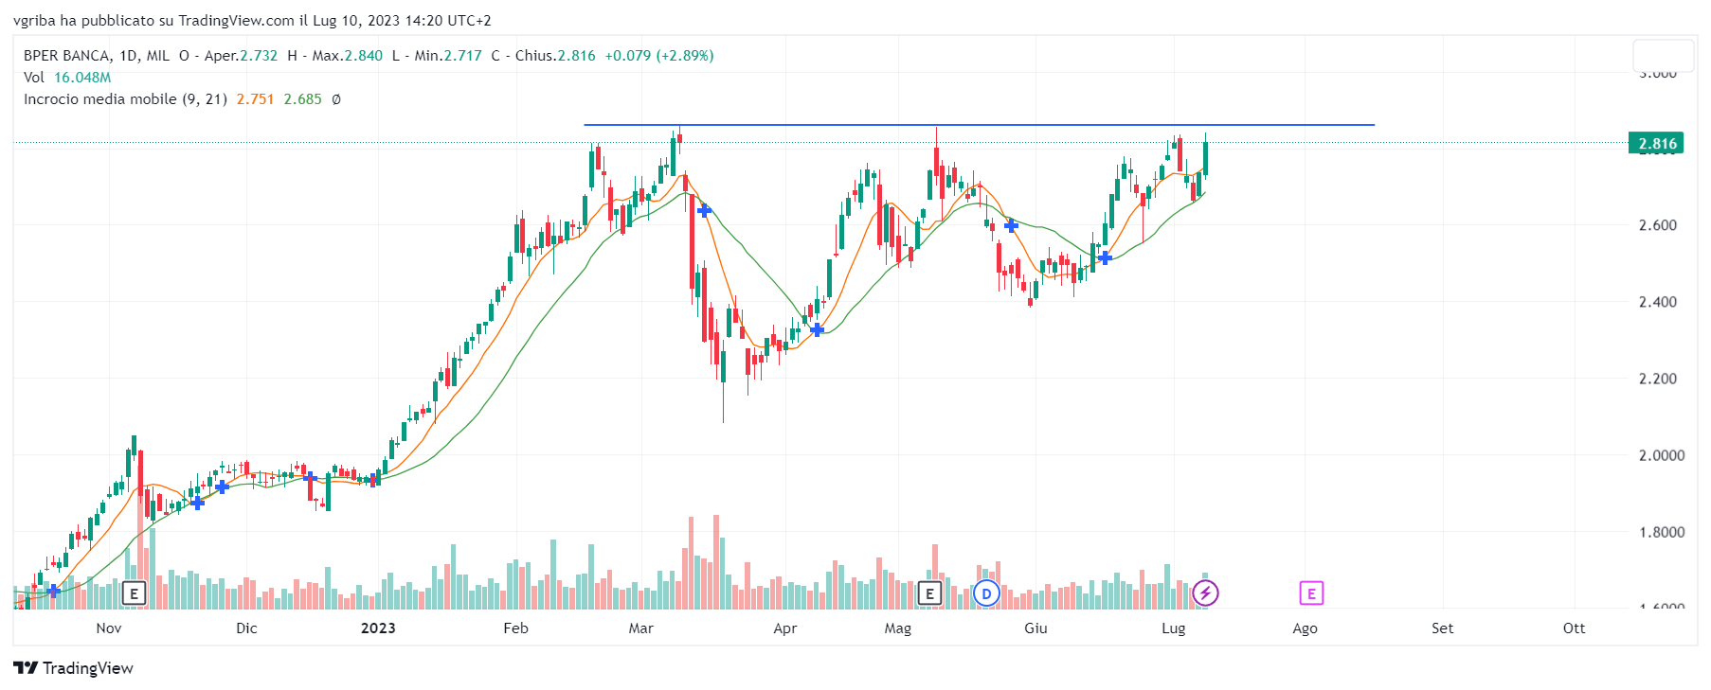
Task: Select the blue crossover cross in late May
Action: click(1011, 225)
